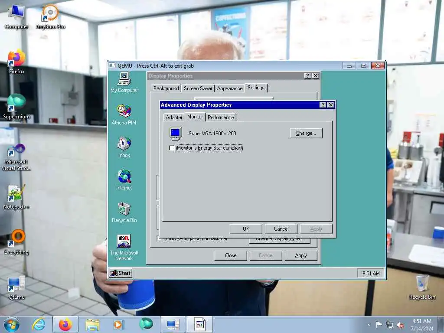
Task: Open the Appearance tab
Action: point(230,88)
